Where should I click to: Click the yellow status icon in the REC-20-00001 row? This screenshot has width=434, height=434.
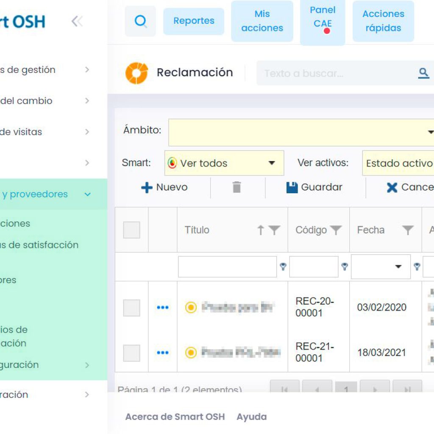point(191,307)
